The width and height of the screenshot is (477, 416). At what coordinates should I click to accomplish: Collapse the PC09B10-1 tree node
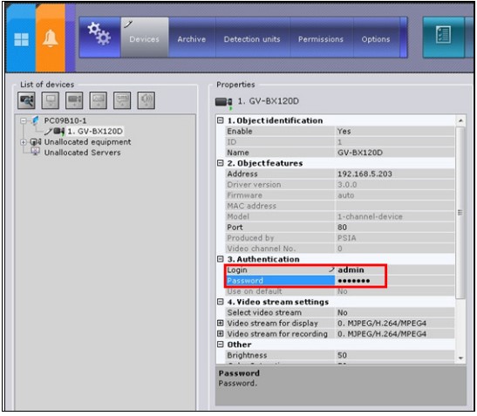[24, 121]
